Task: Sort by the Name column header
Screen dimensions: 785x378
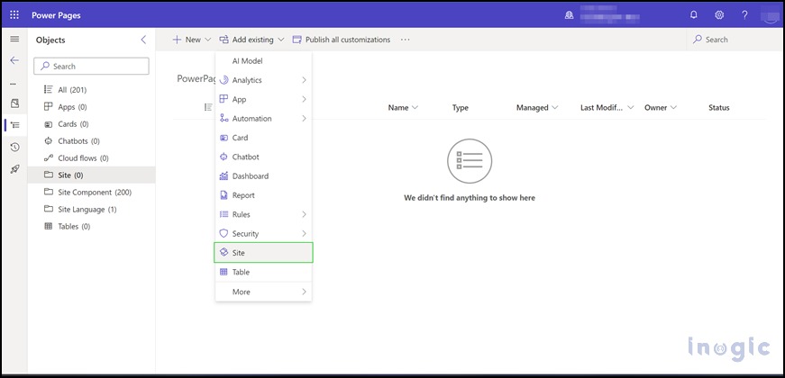Action: (403, 107)
